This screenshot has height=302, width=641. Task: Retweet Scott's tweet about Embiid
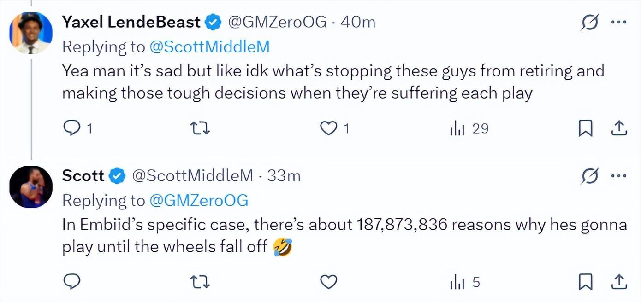201,281
